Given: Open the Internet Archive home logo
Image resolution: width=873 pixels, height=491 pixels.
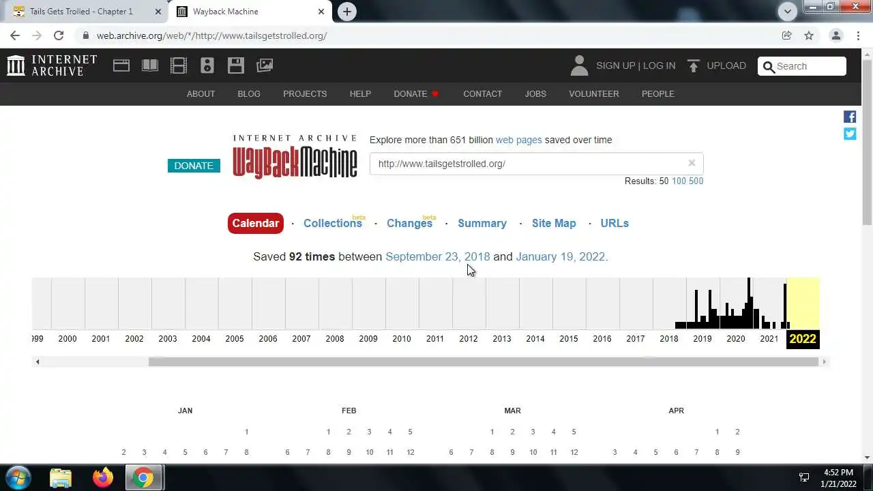Looking at the screenshot, I should [52, 65].
